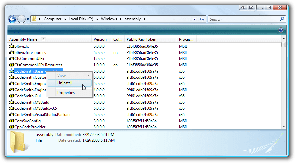The height and width of the screenshot is (163, 295).
Task: Click the scroll up arrow of list
Action: (284, 38)
